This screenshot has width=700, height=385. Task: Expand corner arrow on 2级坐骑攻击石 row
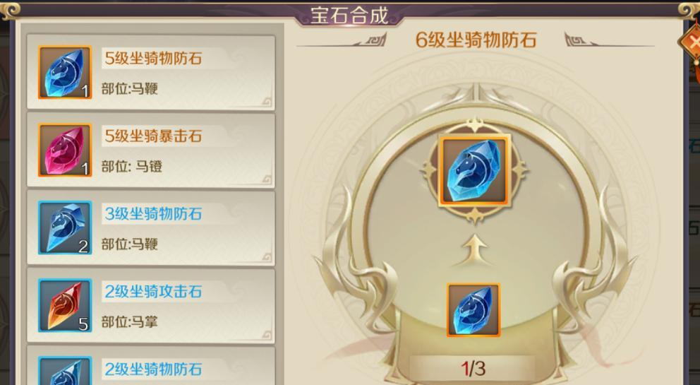point(267,335)
